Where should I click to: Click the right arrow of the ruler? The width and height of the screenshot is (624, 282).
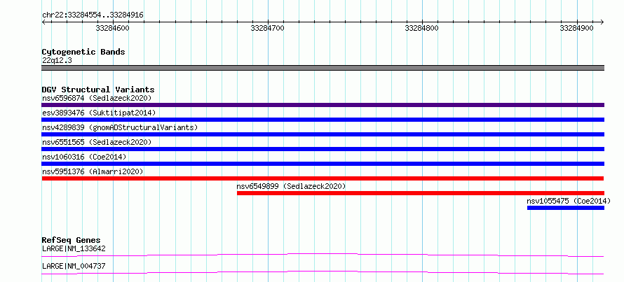(602, 22)
